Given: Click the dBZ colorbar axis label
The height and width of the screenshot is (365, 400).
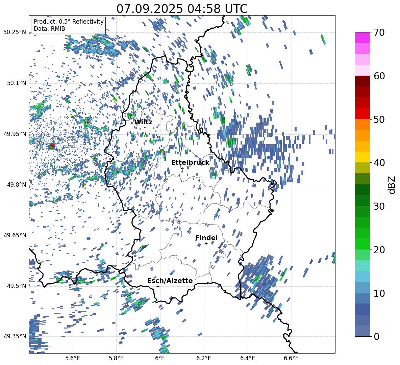Looking at the screenshot, I should [391, 185].
